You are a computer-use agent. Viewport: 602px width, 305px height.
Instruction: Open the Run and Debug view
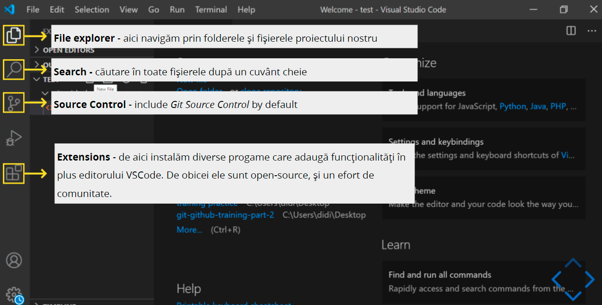click(14, 138)
